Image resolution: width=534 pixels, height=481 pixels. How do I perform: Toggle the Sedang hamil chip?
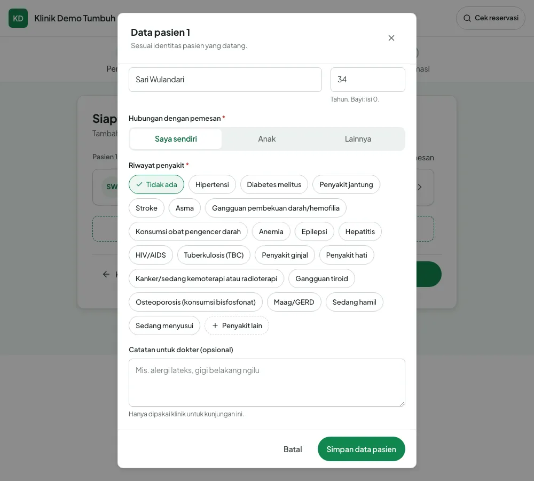pyautogui.click(x=354, y=302)
